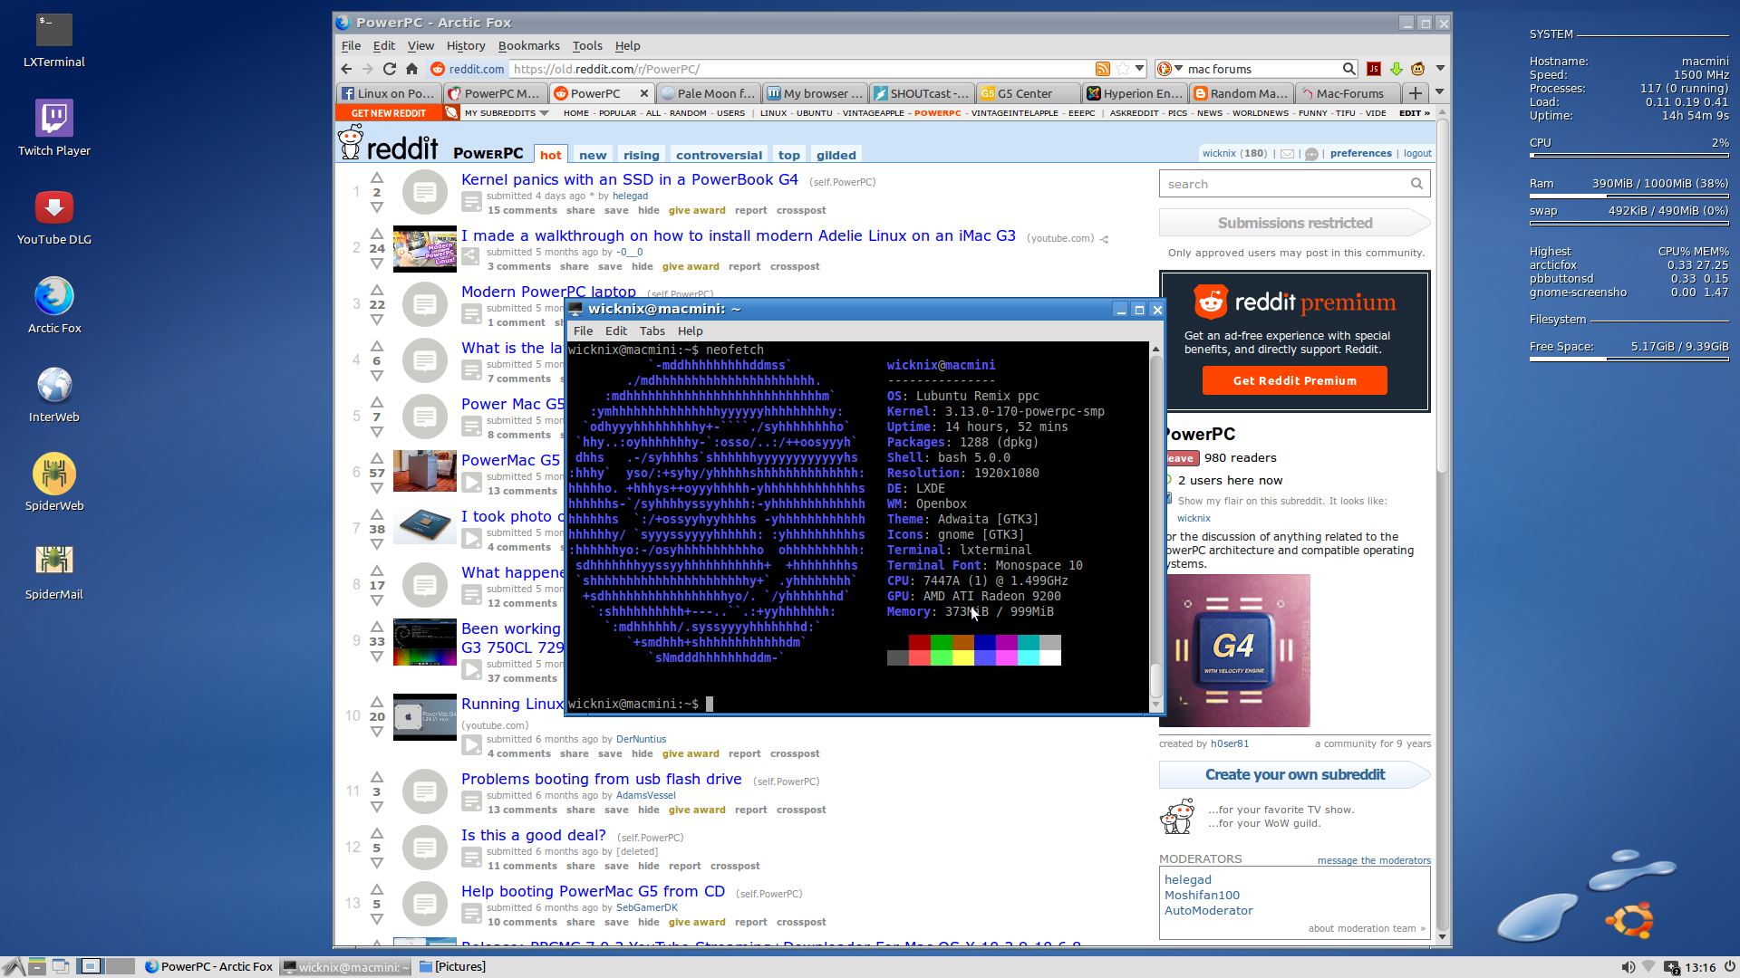Open MY SUBREDDITS dropdown
The image size is (1740, 978).
[x=507, y=113]
